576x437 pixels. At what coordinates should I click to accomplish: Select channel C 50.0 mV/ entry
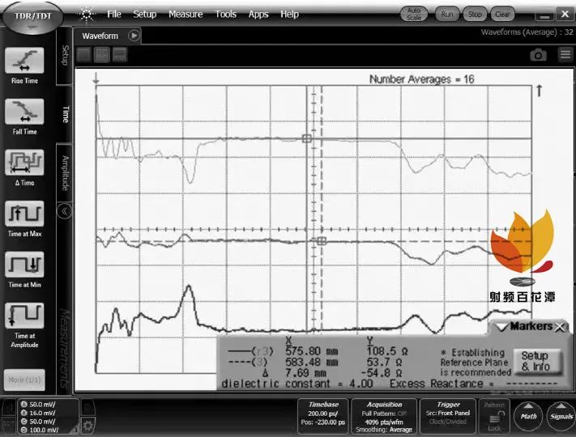39,422
